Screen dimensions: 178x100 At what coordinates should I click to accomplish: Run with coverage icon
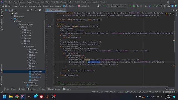pyautogui.click(x=137, y=6)
